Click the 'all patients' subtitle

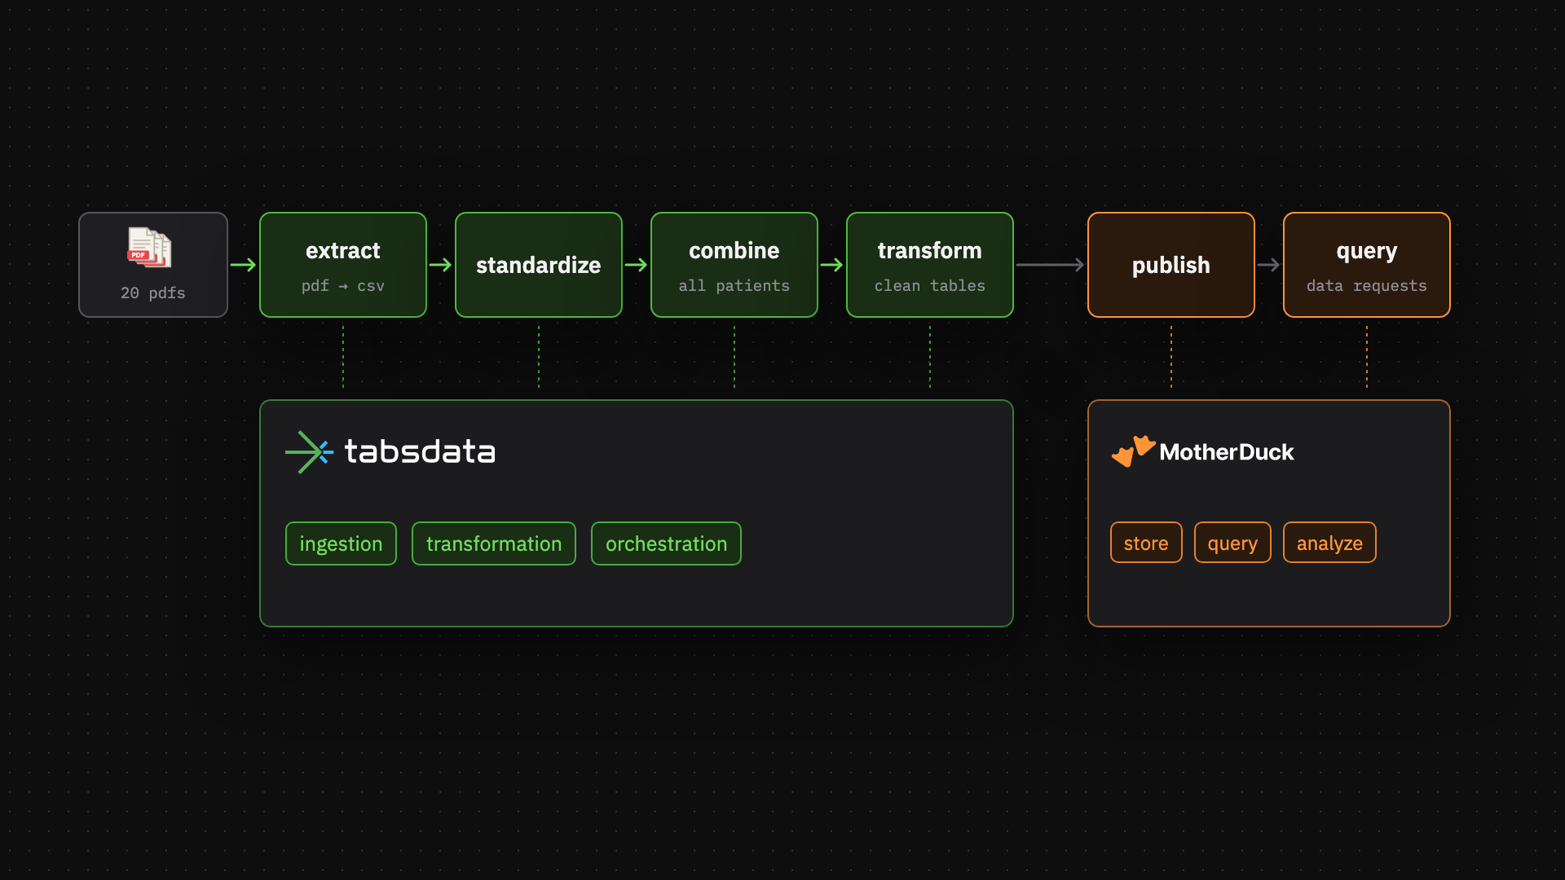[x=734, y=286]
